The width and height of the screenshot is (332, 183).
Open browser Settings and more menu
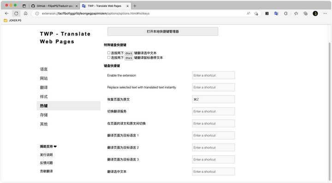(x=325, y=13)
